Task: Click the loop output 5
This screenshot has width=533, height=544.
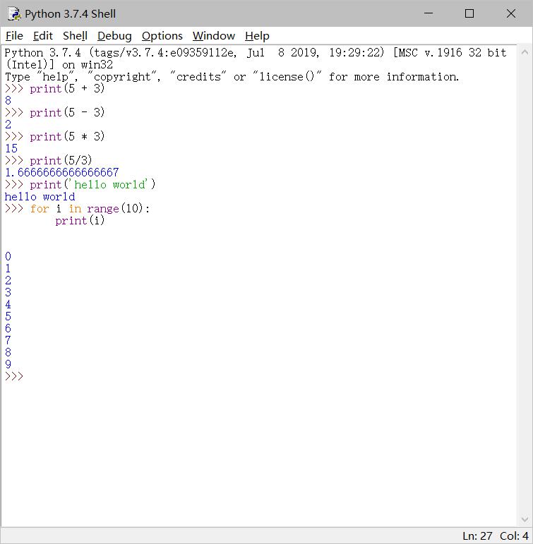Action: (x=8, y=316)
